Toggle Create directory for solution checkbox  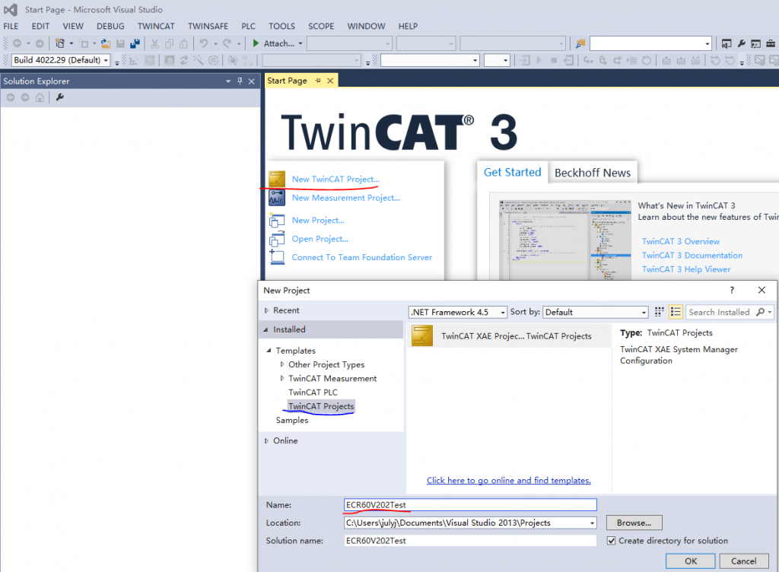(611, 541)
